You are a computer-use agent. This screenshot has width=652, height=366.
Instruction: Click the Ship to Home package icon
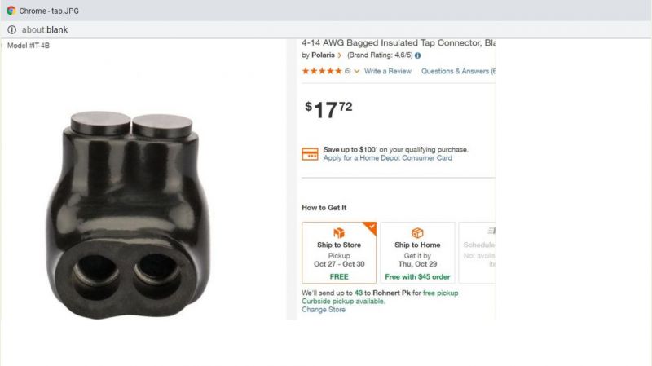[x=417, y=232]
